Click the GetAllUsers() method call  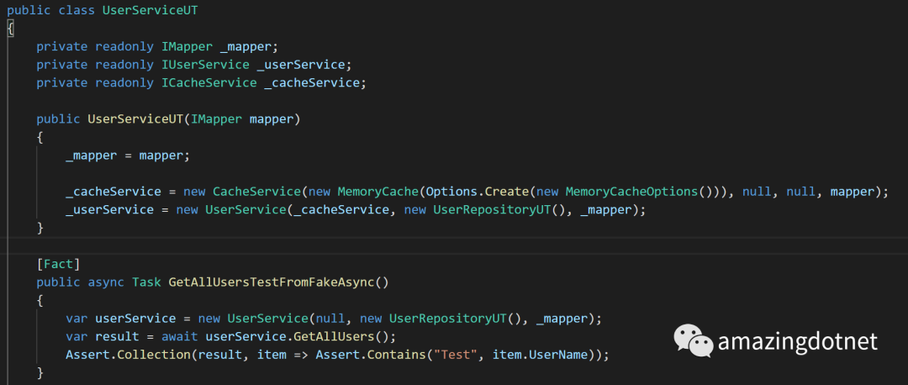click(341, 335)
